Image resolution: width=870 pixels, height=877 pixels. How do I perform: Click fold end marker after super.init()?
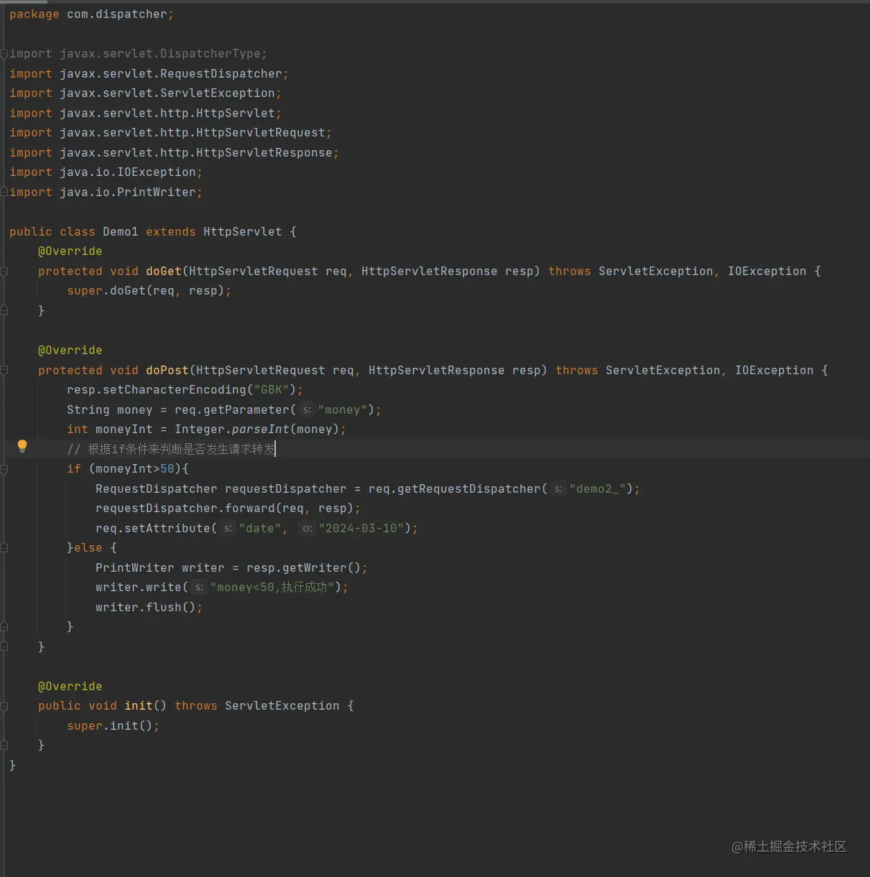tap(4, 745)
